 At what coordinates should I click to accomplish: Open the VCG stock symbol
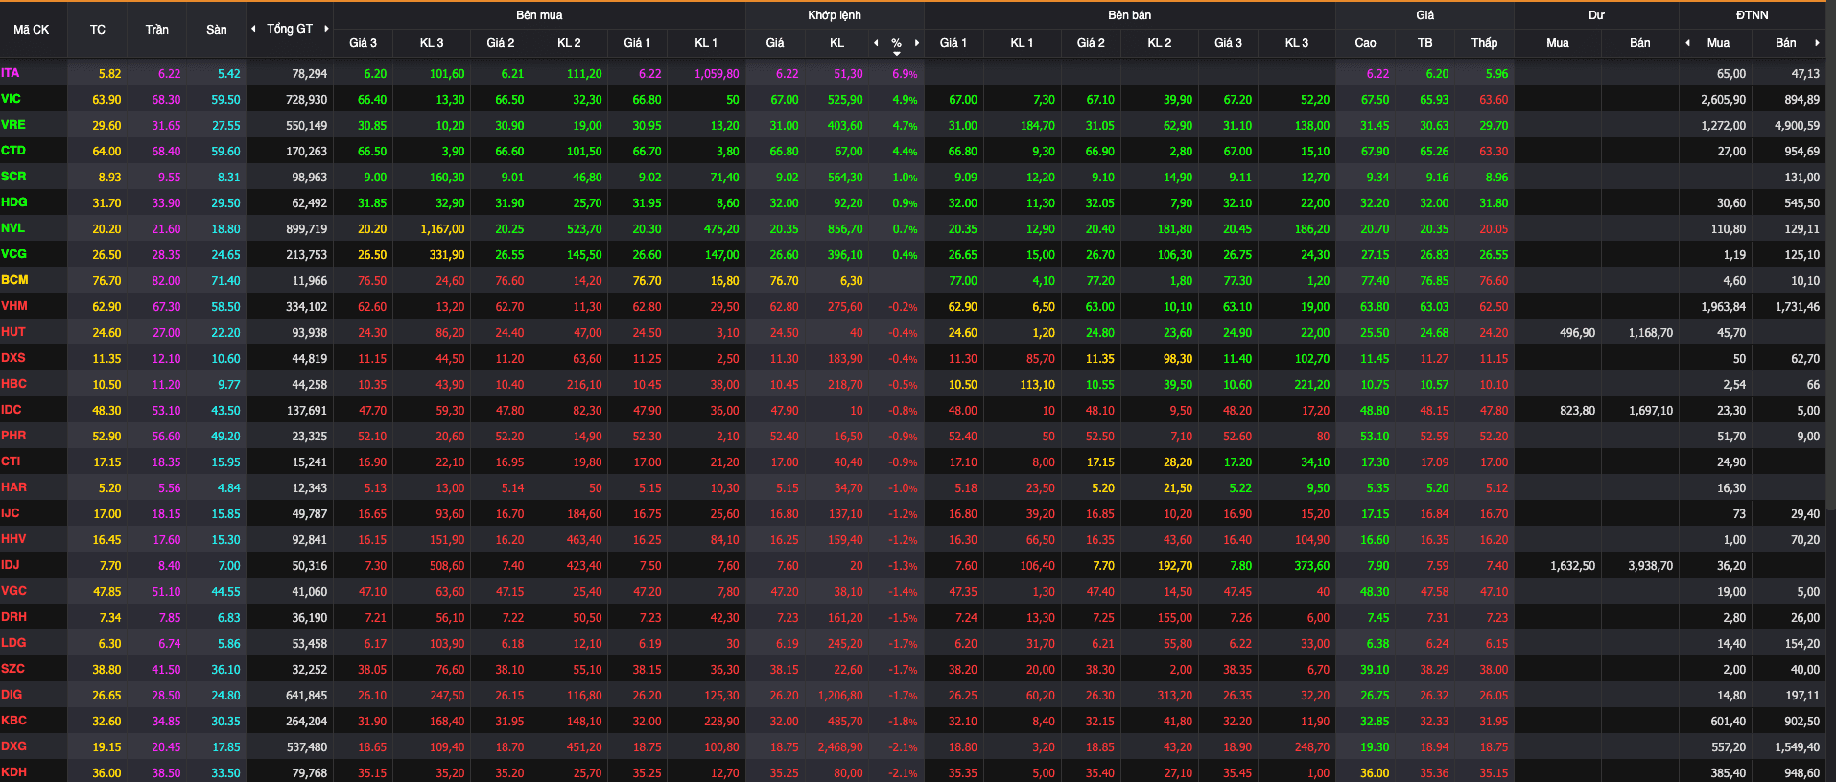14,254
